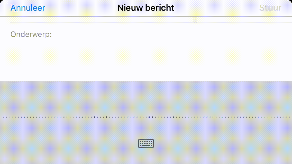Focus the Onderwerp subject field
The width and height of the screenshot is (292, 164).
click(x=151, y=35)
